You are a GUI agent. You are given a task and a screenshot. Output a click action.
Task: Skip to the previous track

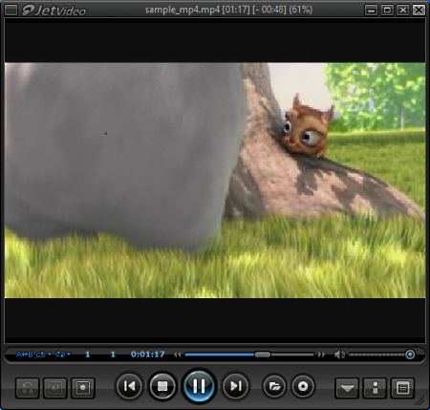(x=129, y=386)
